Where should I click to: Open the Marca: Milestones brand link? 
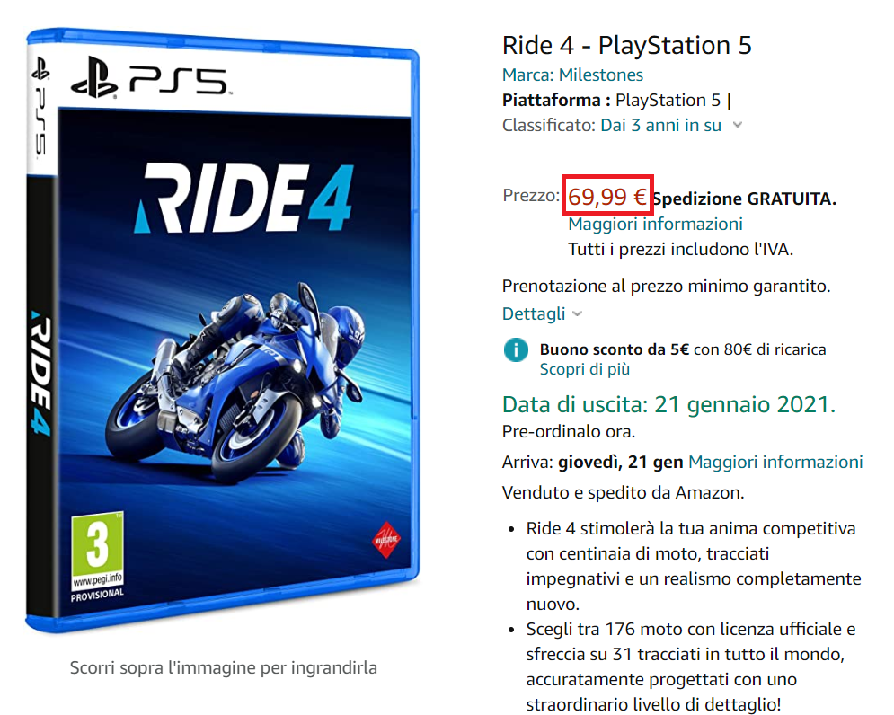[572, 75]
